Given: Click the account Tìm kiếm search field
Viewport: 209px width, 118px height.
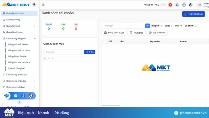Looking at the screenshot, I should tap(123, 26).
